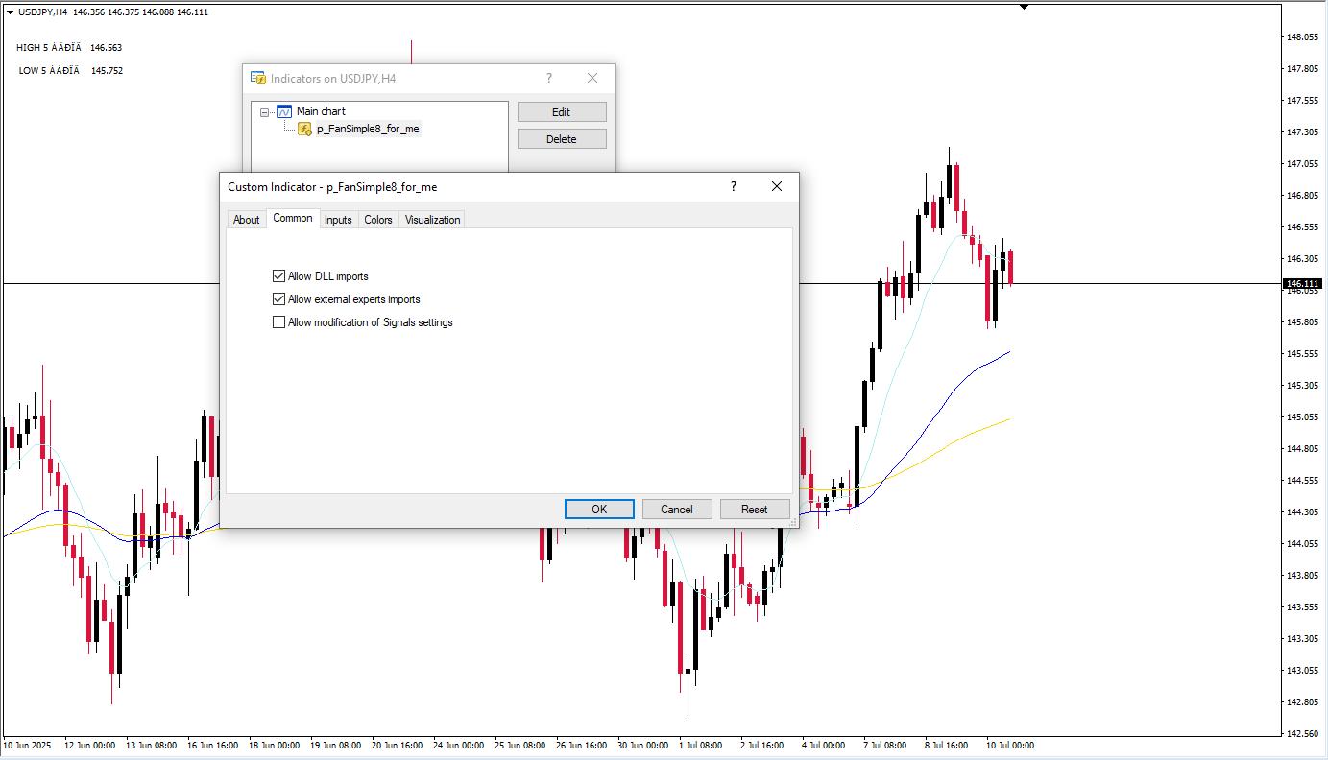
Task: Click the chart menu triangle beside USDJPY,H4
Action: (x=10, y=12)
